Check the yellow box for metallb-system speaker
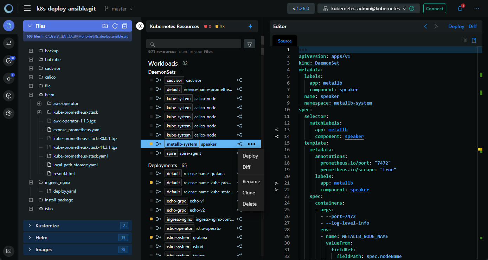 (x=151, y=144)
